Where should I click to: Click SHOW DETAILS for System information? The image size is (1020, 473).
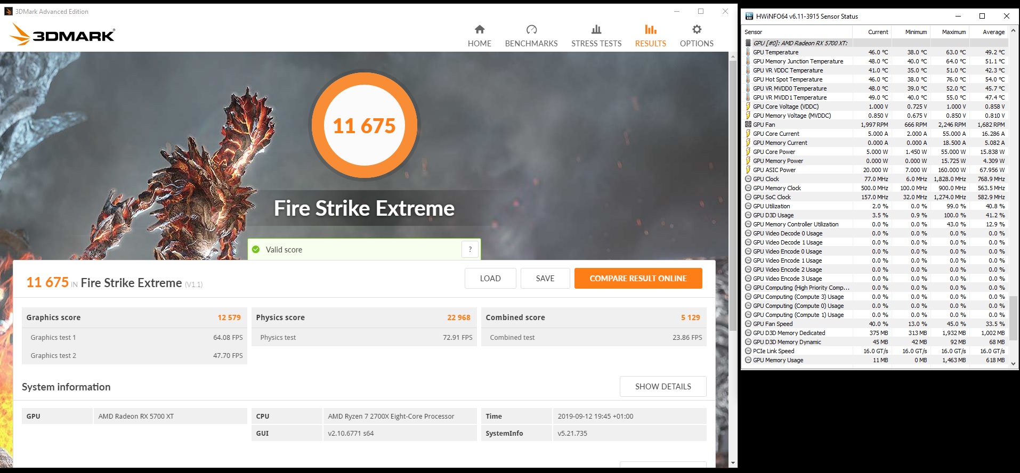tap(663, 386)
